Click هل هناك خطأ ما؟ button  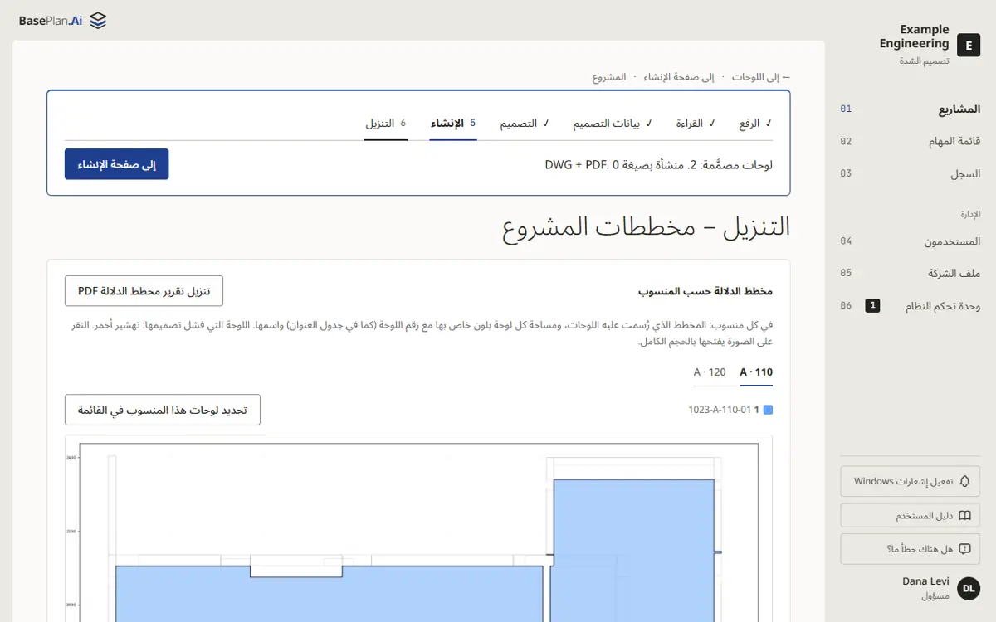pyautogui.click(x=911, y=549)
